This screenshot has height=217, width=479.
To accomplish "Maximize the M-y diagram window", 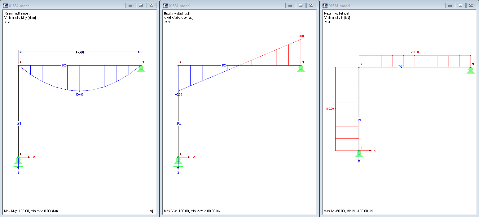I will pyautogui.click(x=141, y=6).
